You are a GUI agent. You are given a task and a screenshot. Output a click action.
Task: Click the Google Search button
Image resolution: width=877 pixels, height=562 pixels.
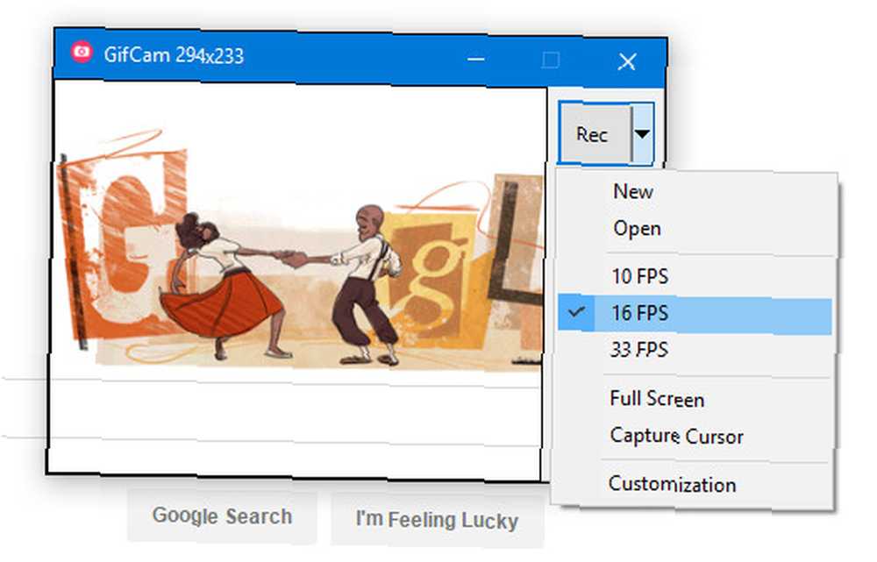tap(222, 516)
